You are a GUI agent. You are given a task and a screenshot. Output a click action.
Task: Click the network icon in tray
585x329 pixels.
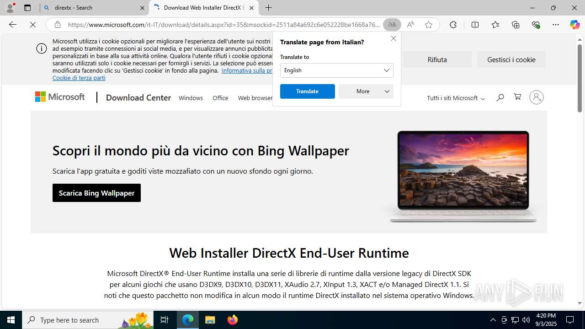(515, 320)
